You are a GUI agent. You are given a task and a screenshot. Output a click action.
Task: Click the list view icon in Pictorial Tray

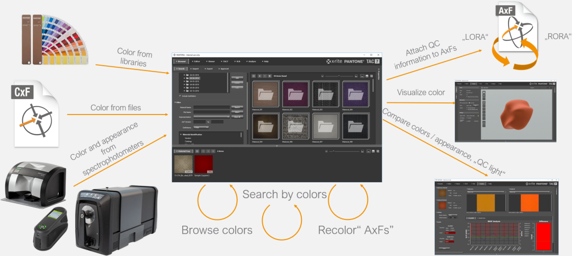pos(197,151)
